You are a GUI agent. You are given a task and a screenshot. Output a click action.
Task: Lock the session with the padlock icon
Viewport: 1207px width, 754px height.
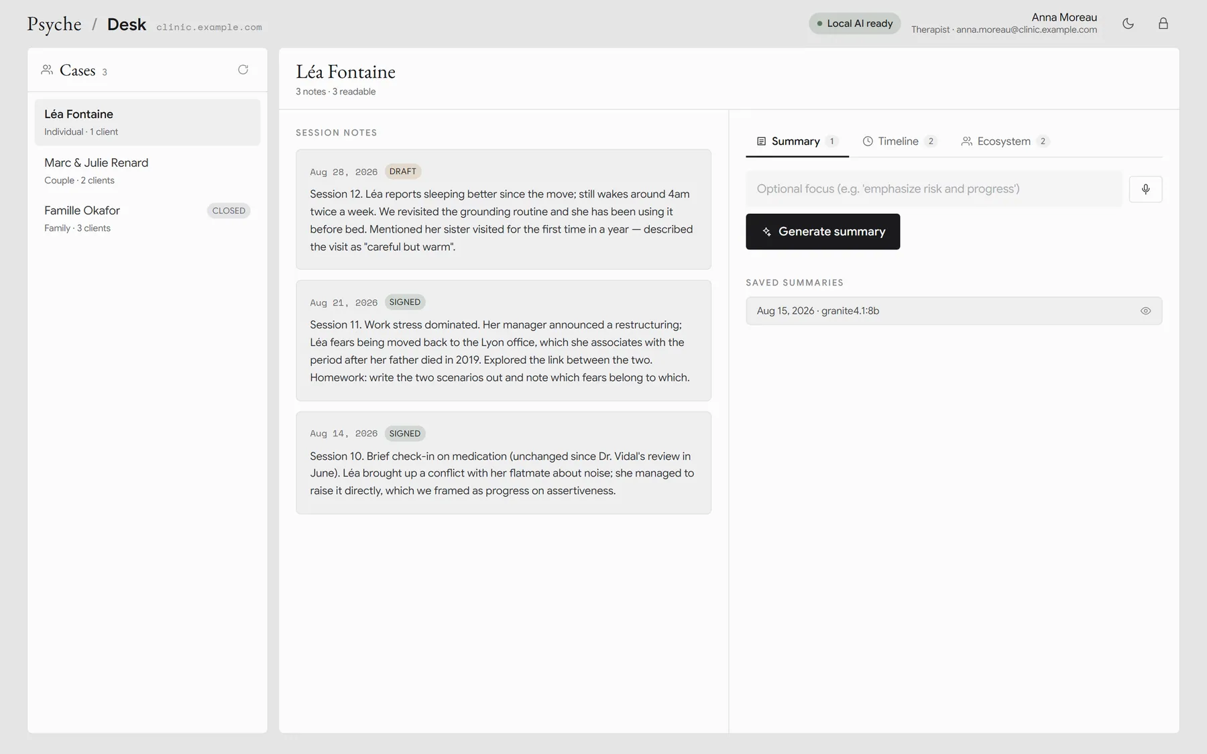click(1163, 23)
